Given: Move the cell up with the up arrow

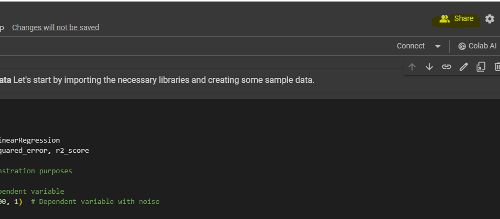Looking at the screenshot, I should [x=412, y=67].
